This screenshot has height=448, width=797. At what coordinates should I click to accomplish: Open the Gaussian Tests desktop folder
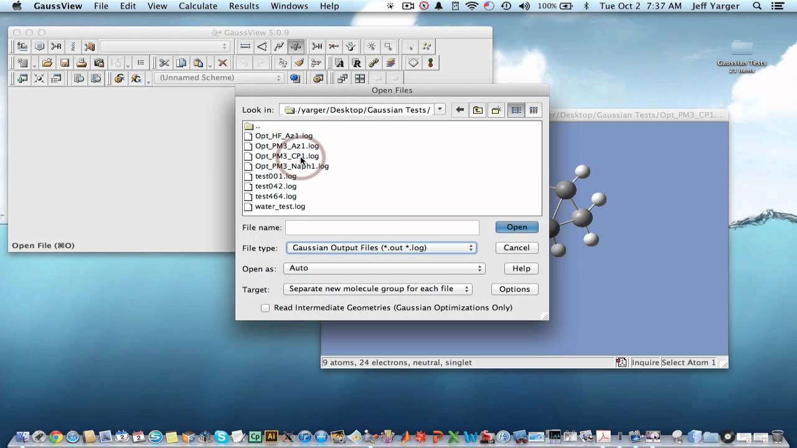[x=742, y=49]
